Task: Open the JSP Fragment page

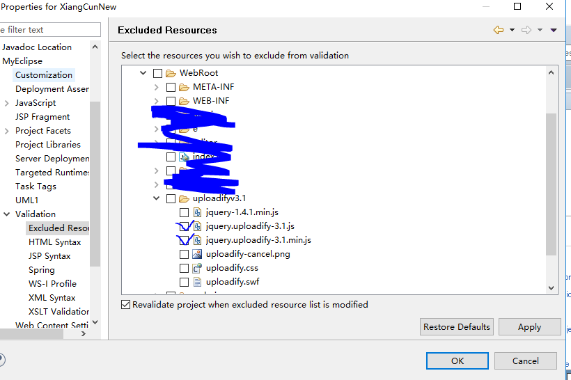Action: pos(42,117)
